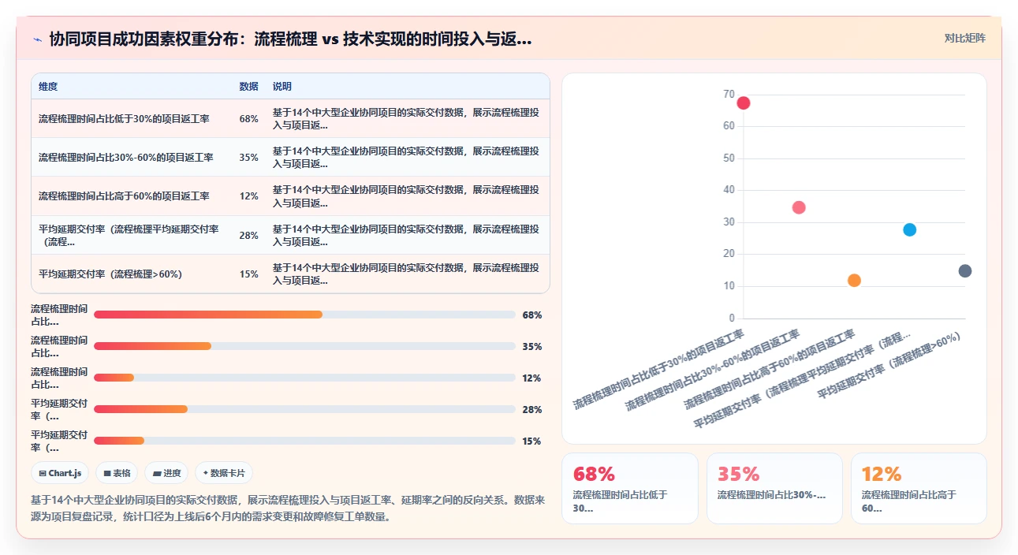The width and height of the screenshot is (1018, 555).
Task: Click the chart axis label 平均延期交付率（流程梳理>60%）
Action: point(889,365)
